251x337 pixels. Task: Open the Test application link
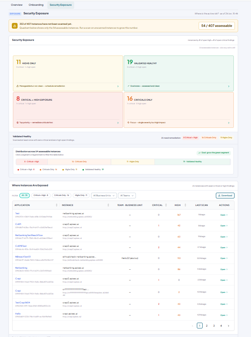click(x=17, y=213)
